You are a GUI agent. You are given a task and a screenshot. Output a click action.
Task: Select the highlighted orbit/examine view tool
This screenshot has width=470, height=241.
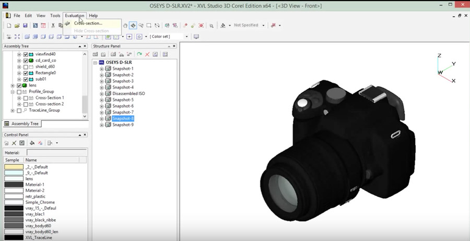click(133, 26)
